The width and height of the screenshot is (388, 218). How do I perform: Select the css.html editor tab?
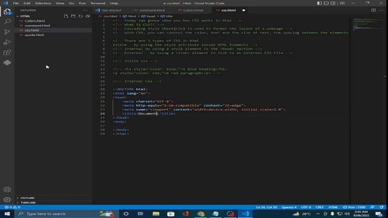tap(229, 10)
